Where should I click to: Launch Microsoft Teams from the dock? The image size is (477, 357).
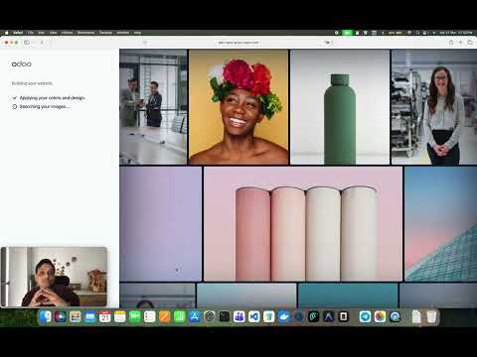[239, 317]
